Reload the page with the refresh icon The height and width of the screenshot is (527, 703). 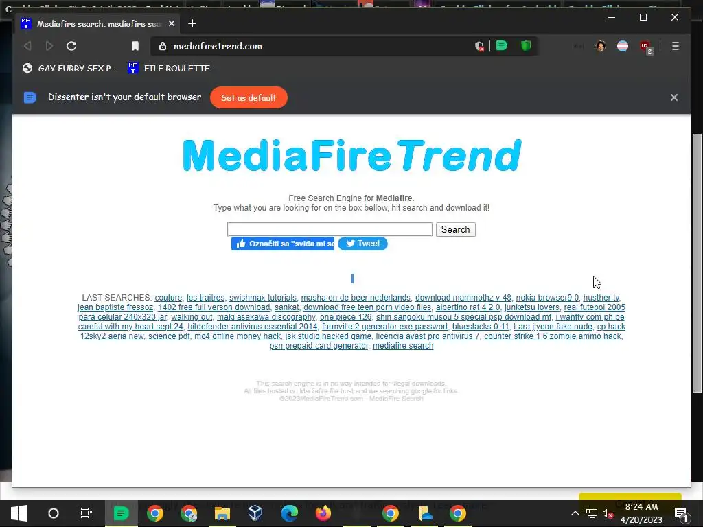(71, 46)
